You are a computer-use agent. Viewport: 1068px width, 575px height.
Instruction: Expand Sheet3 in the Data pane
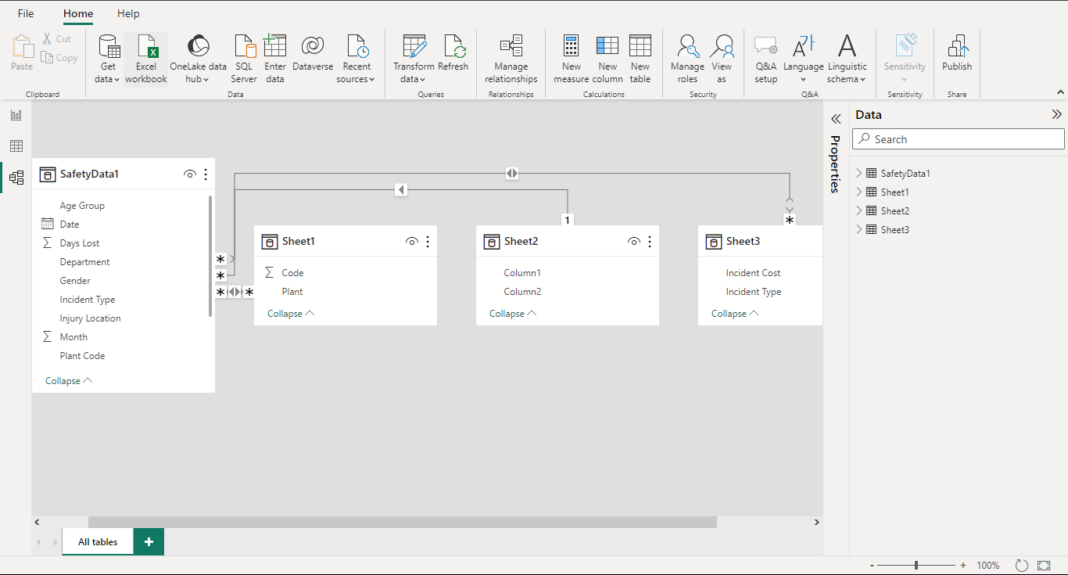[x=858, y=228]
